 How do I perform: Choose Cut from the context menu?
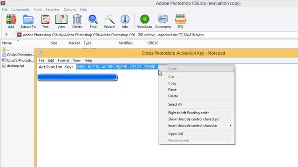[x=196, y=77]
